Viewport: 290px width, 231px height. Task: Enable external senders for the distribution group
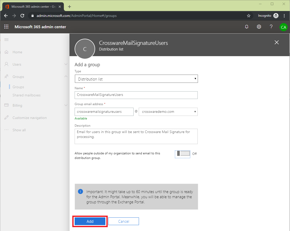(x=182, y=154)
